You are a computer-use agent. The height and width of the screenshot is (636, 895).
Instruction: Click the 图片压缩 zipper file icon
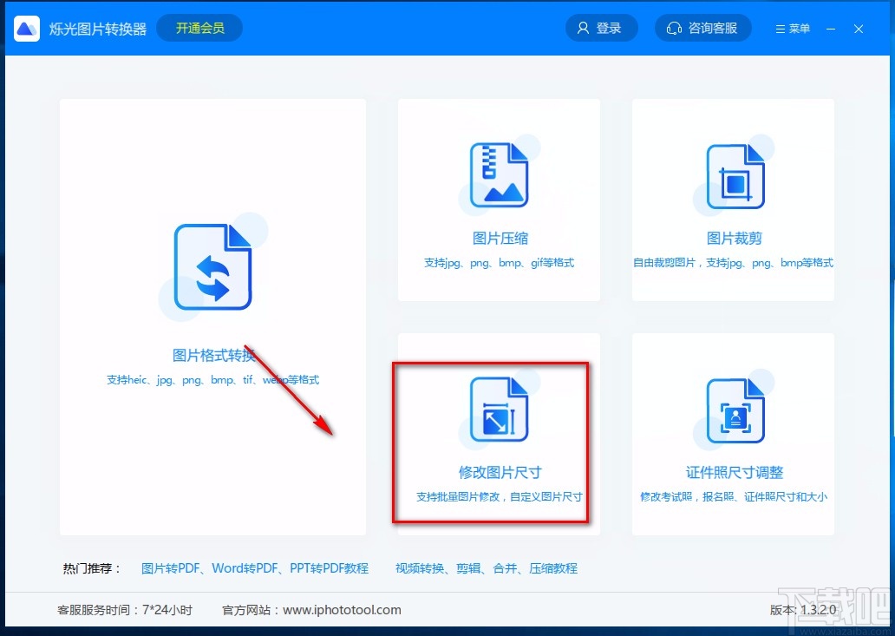(500, 174)
